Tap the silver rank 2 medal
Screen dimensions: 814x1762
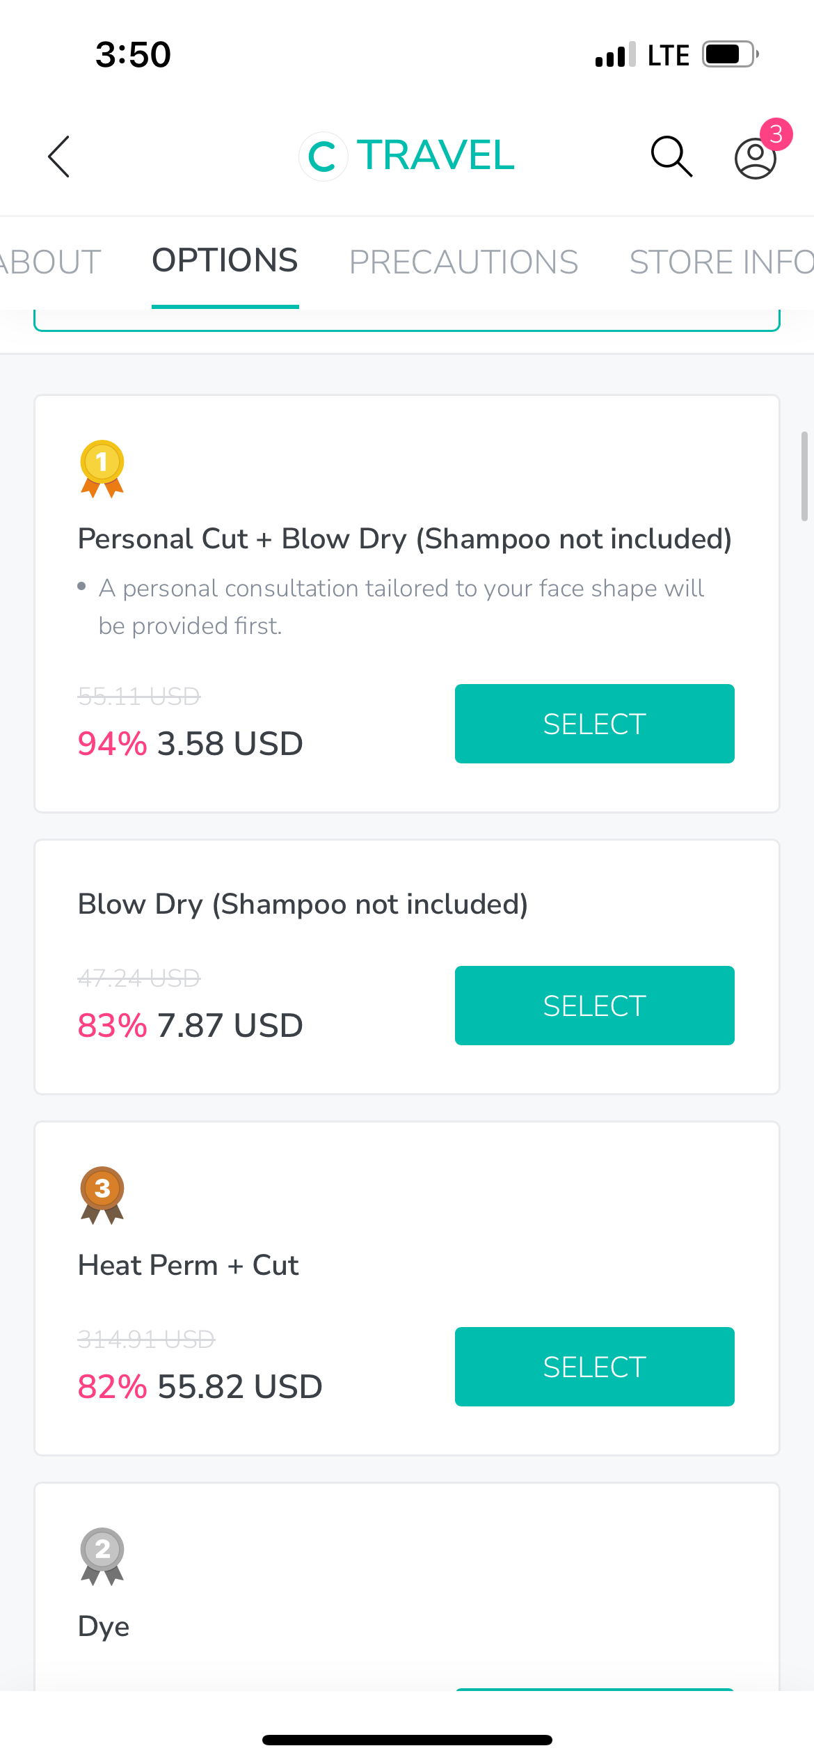tap(102, 1556)
